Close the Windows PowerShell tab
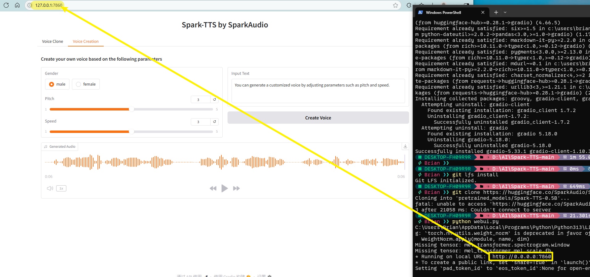The image size is (590, 277). 483,12
